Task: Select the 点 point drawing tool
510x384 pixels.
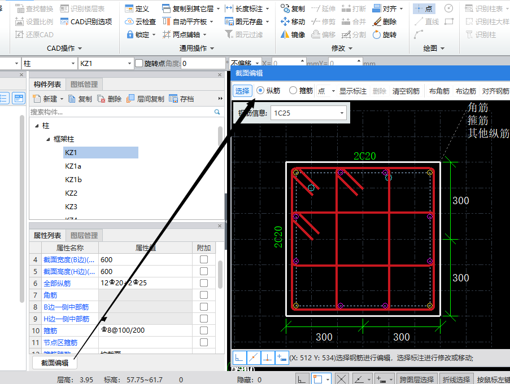Action: (424, 9)
